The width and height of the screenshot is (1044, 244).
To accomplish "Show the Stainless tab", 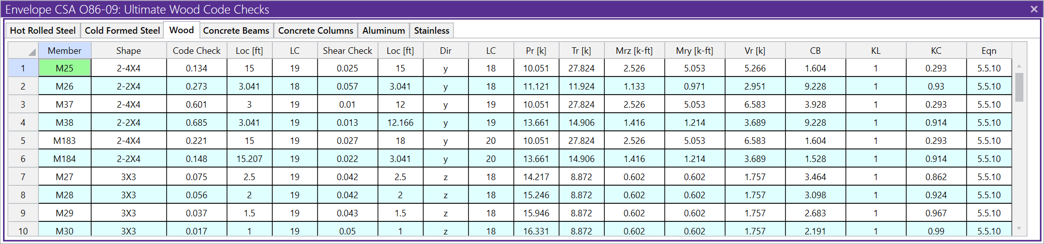I will click(x=431, y=31).
